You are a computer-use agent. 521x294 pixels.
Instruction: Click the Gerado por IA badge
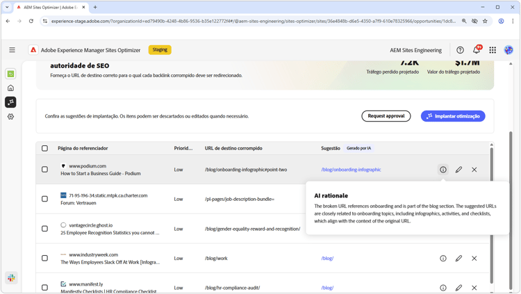(x=358, y=148)
